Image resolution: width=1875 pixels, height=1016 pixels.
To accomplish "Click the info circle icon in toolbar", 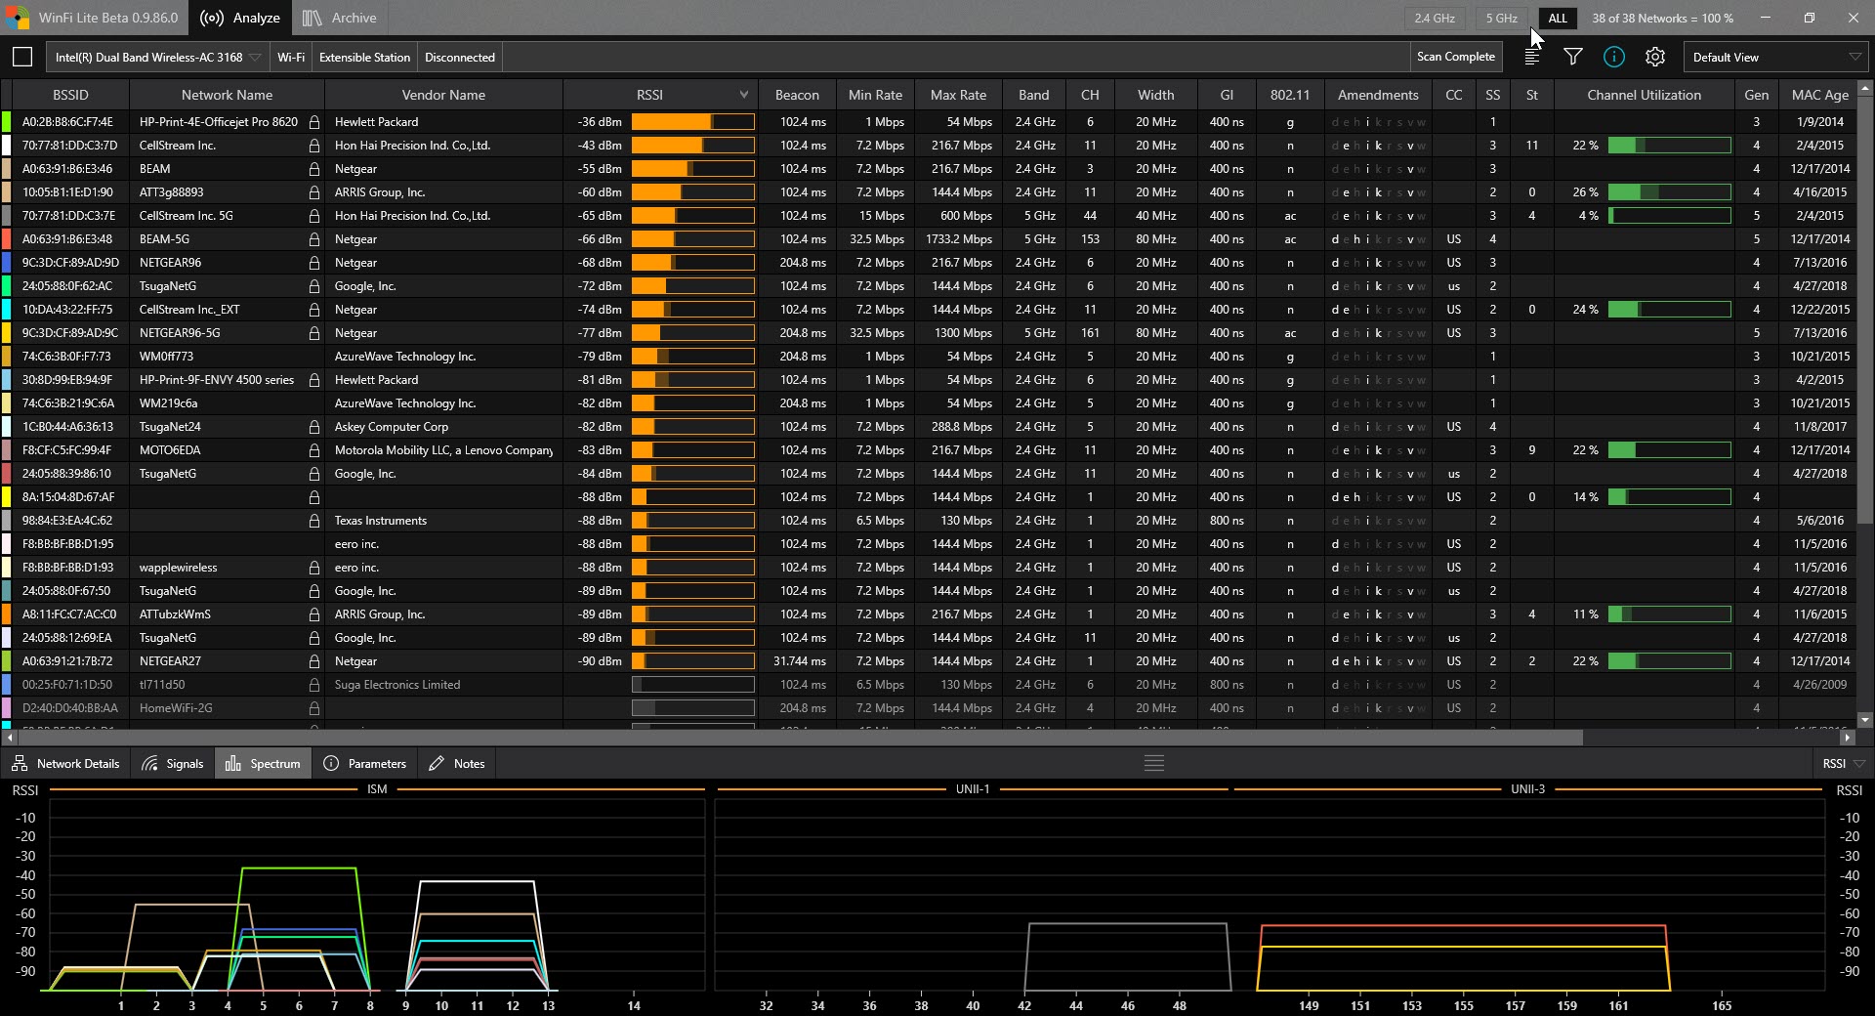I will pyautogui.click(x=1613, y=58).
